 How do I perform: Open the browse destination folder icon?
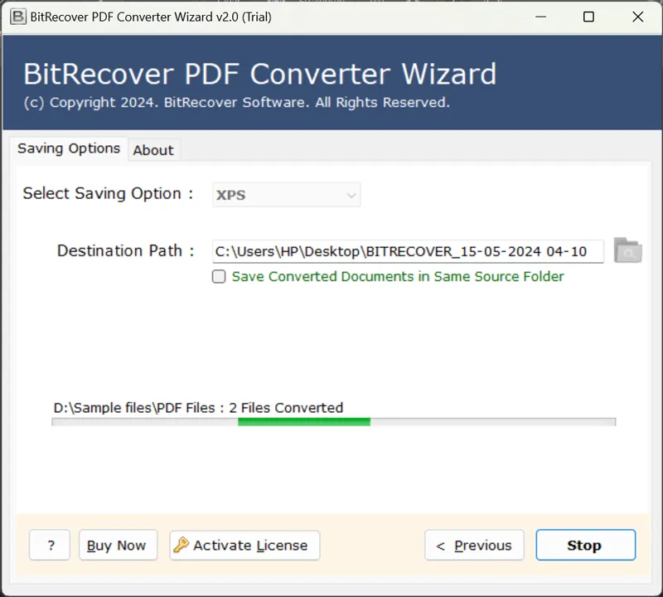pos(627,250)
